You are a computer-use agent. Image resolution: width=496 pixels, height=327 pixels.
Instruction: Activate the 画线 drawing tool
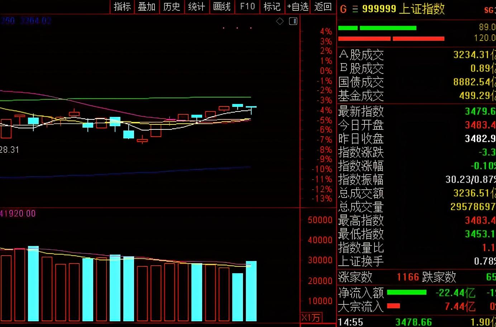click(222, 7)
